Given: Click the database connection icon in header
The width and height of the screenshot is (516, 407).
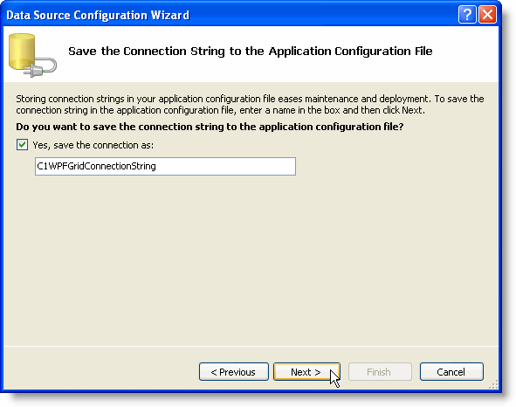Looking at the screenshot, I should coord(32,55).
